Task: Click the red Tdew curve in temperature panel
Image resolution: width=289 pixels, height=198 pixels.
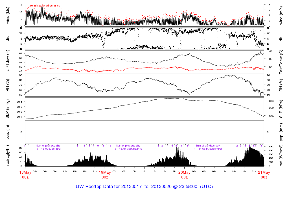Action: pyautogui.click(x=144, y=68)
